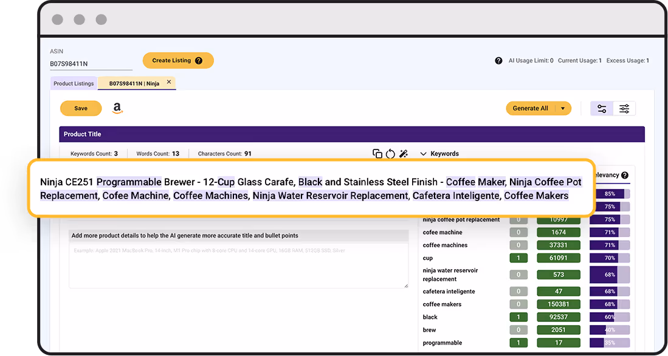
Task: Click the generated product title text box
Action: coord(311,189)
